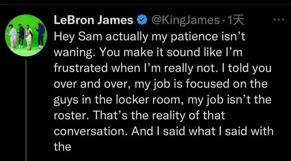This screenshot has height=161, width=291.
Task: Open the @KingJames handle link
Action: 185,21
